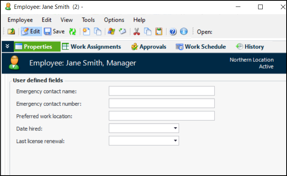Click the Save button
This screenshot has width=287, height=176.
pos(54,32)
